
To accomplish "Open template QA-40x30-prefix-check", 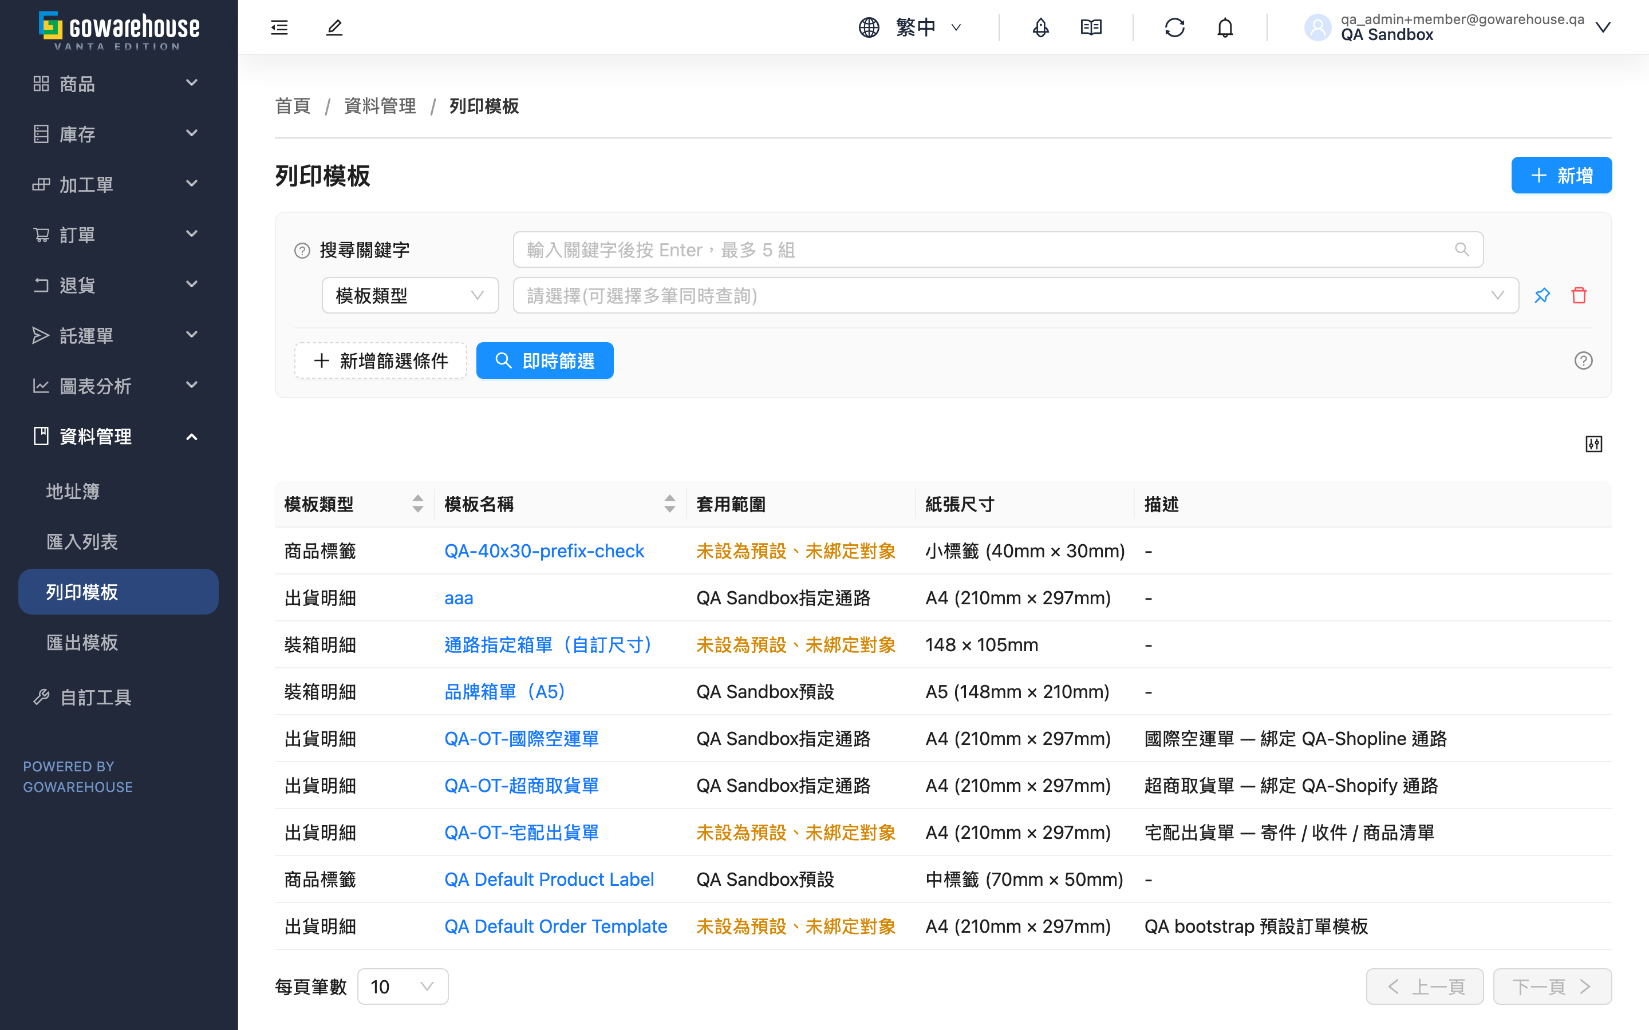I will point(544,550).
